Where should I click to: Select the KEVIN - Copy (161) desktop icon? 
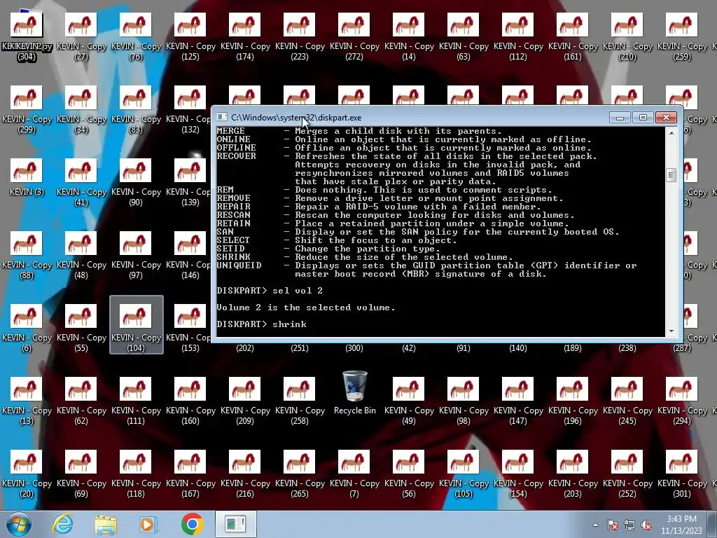573,36
